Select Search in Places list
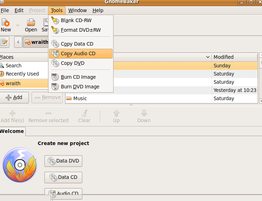Viewport: 262px width, 201px height. click(x=24, y=66)
